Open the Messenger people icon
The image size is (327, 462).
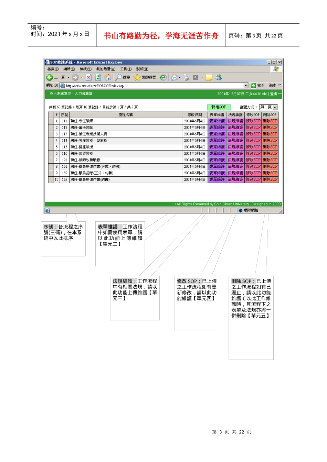pyautogui.click(x=219, y=77)
